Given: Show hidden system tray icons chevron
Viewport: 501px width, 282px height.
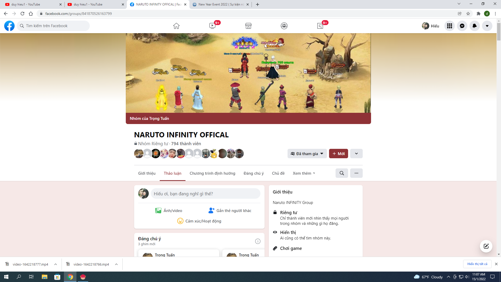Looking at the screenshot, I should [x=449, y=277].
